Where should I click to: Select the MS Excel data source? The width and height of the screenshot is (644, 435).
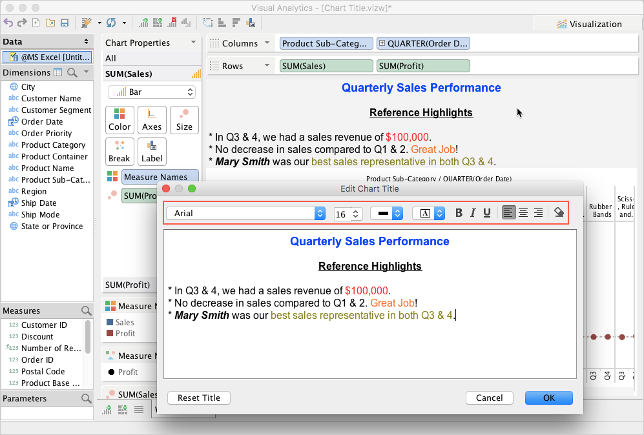point(47,57)
